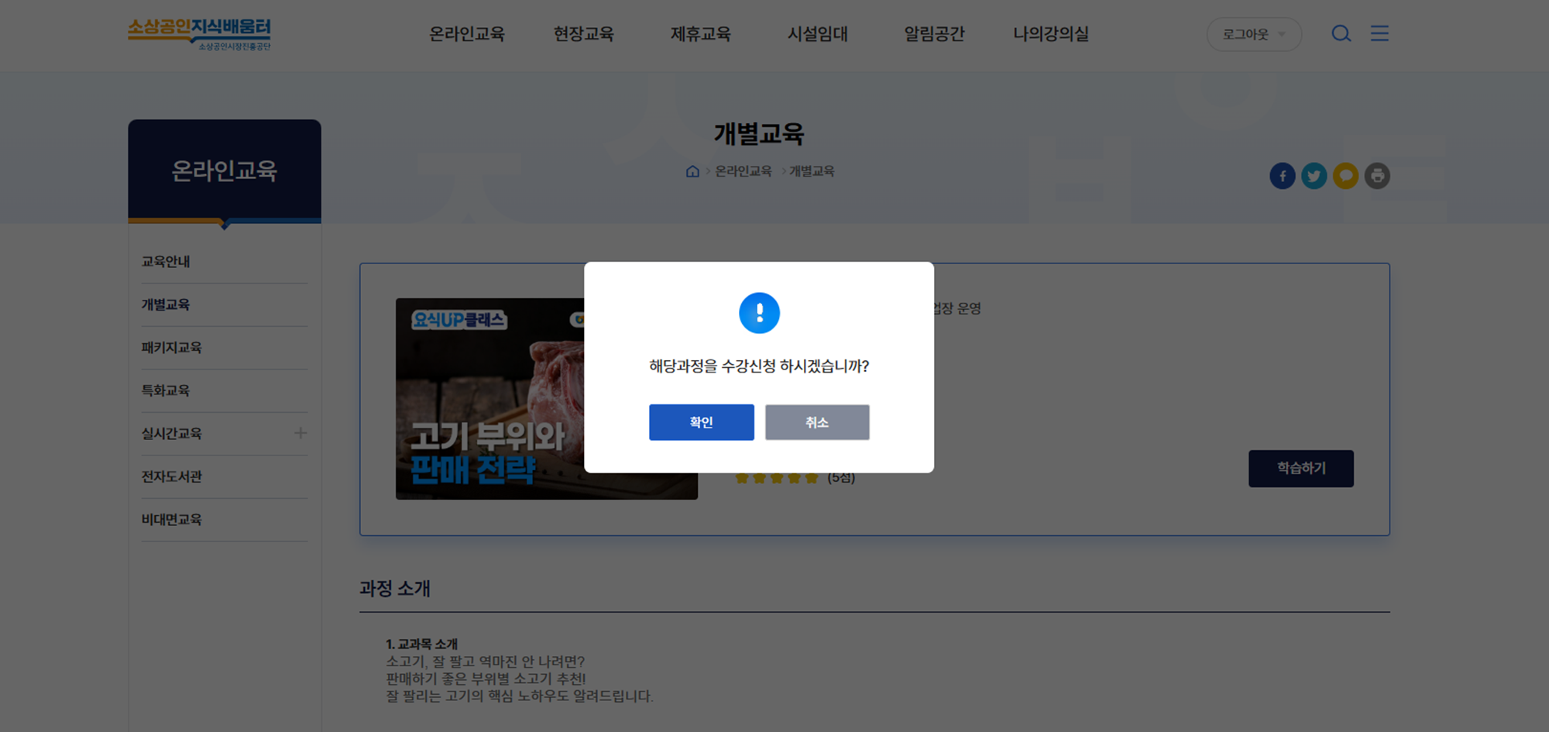This screenshot has height=732, width=1549.
Task: Click the text 1. 교과목 소개
Action: (422, 644)
